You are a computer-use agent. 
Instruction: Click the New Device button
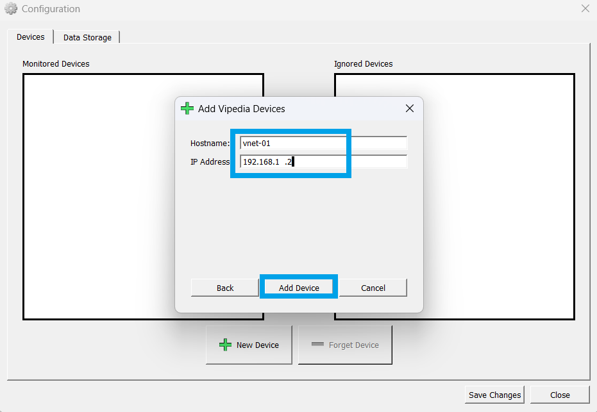pos(249,345)
